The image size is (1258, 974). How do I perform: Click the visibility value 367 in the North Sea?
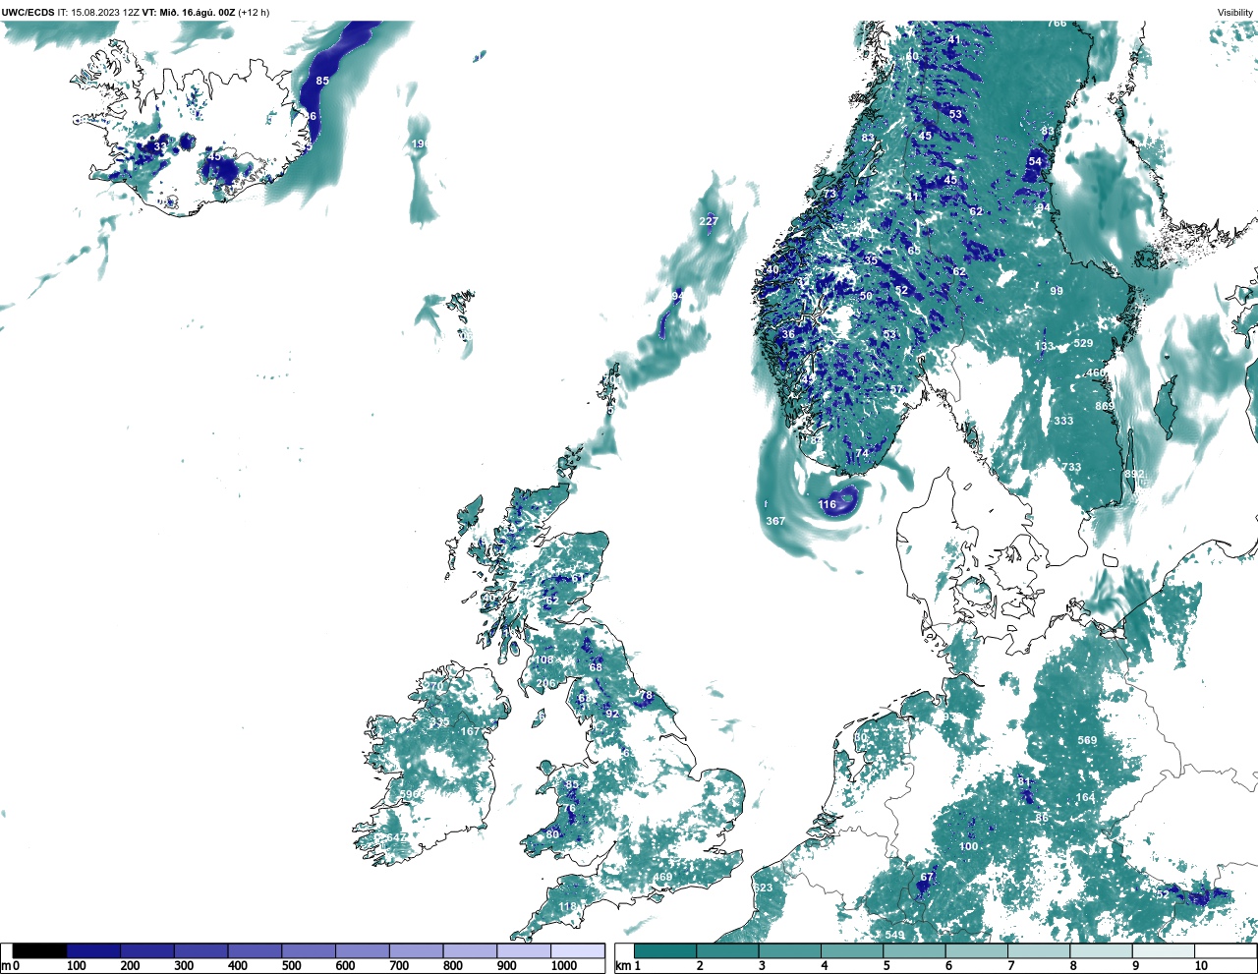click(x=775, y=521)
